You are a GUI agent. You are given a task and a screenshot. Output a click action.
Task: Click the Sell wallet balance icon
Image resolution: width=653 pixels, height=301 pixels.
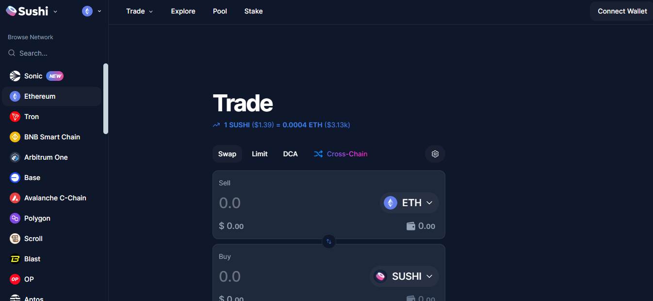click(x=410, y=226)
